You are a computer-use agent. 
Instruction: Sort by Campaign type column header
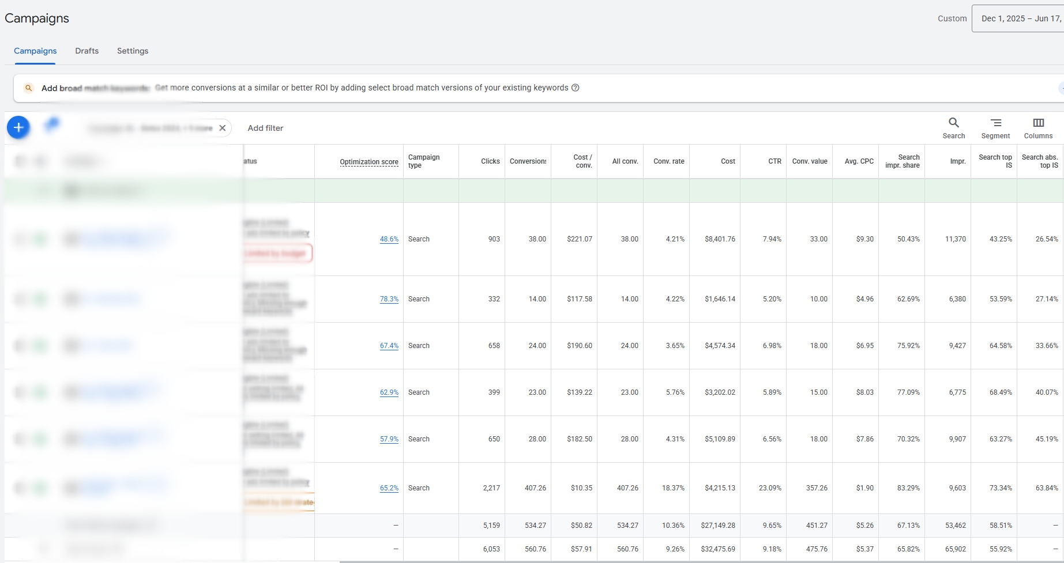point(424,161)
